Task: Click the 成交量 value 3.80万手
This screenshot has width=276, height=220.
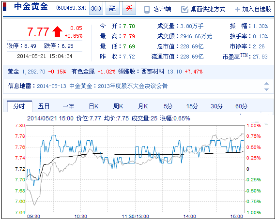Action: [x=192, y=26]
